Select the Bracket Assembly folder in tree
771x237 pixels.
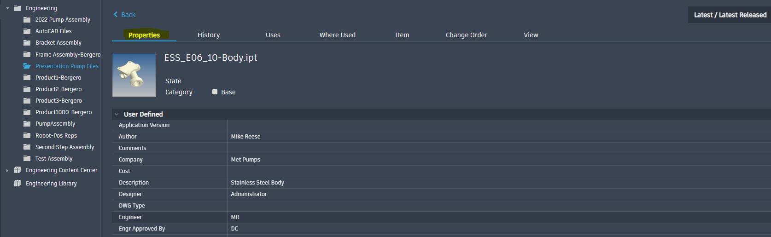pyautogui.click(x=58, y=43)
